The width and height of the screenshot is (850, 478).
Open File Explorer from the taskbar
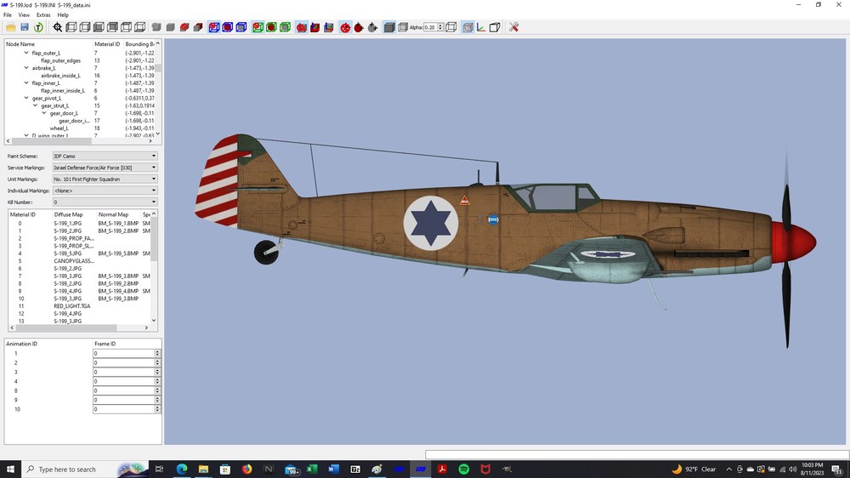pyautogui.click(x=203, y=469)
